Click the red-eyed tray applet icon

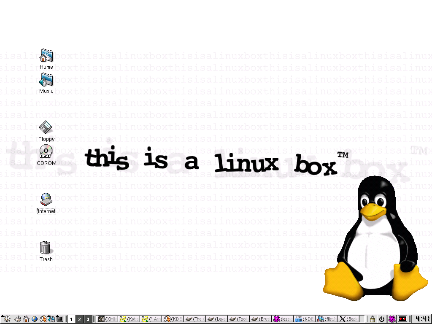pos(402,319)
